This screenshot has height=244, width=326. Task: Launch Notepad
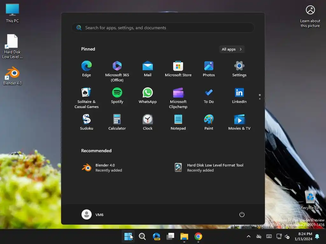pos(178,122)
